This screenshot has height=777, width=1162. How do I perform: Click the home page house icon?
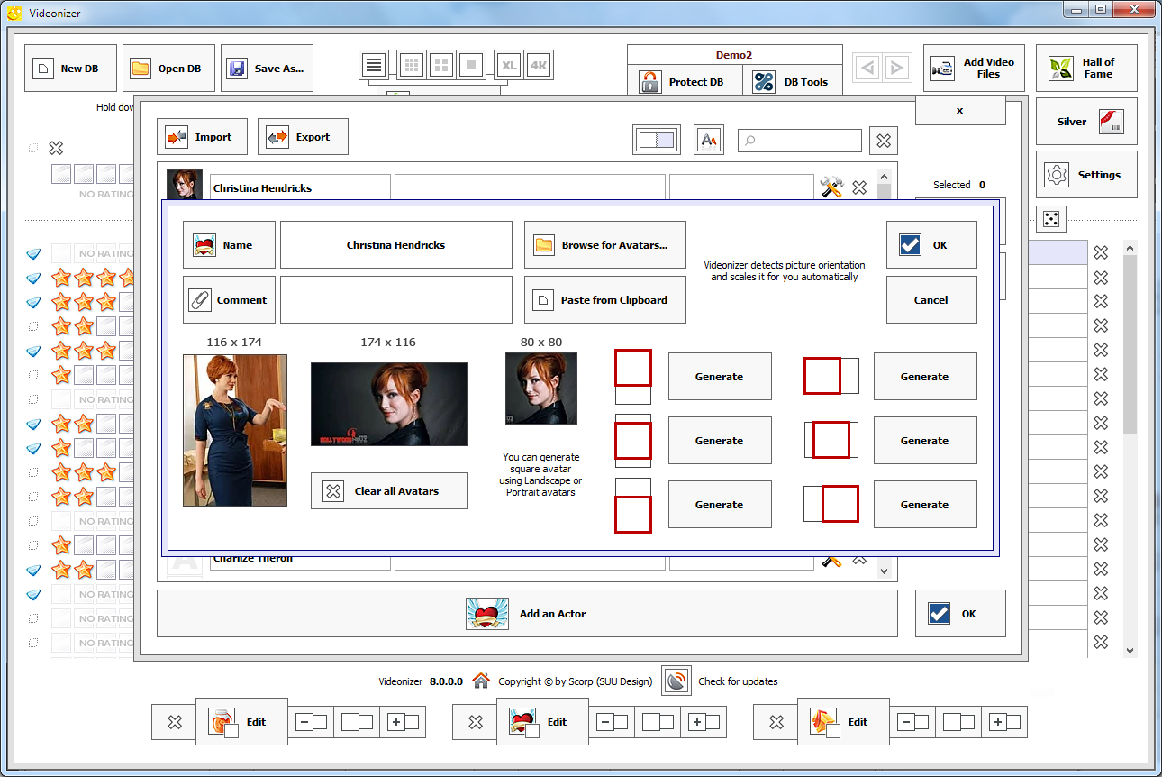[x=481, y=681]
